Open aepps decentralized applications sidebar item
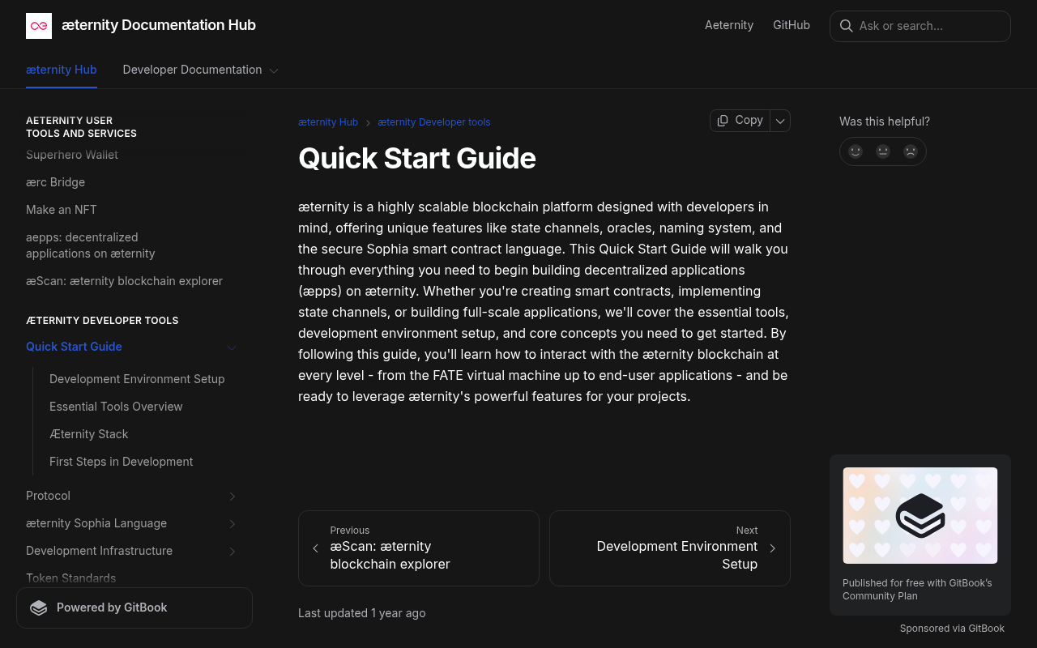Viewport: 1037px width, 648px height. click(x=91, y=245)
